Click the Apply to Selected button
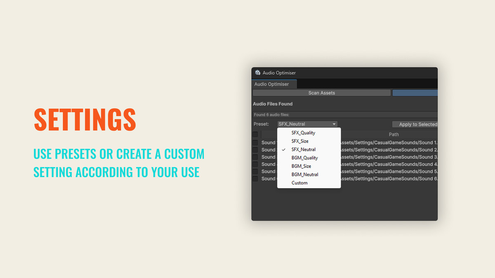Image resolution: width=495 pixels, height=278 pixels. [x=415, y=124]
